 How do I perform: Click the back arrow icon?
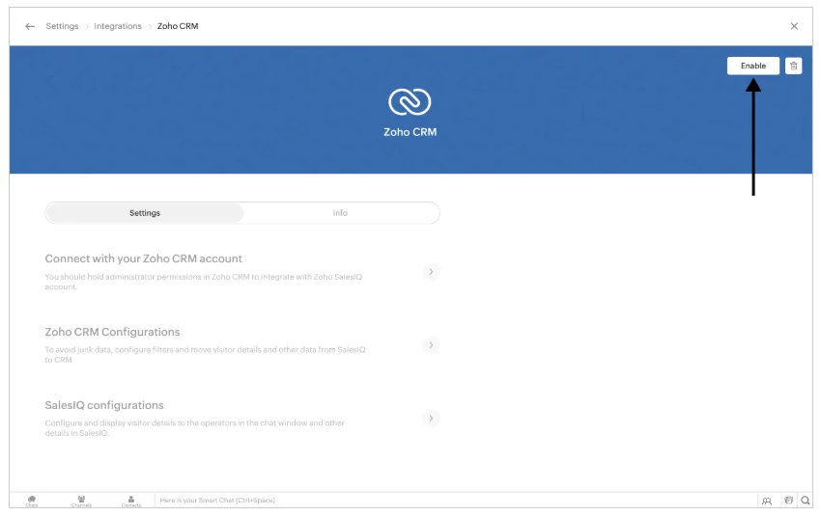pos(30,26)
